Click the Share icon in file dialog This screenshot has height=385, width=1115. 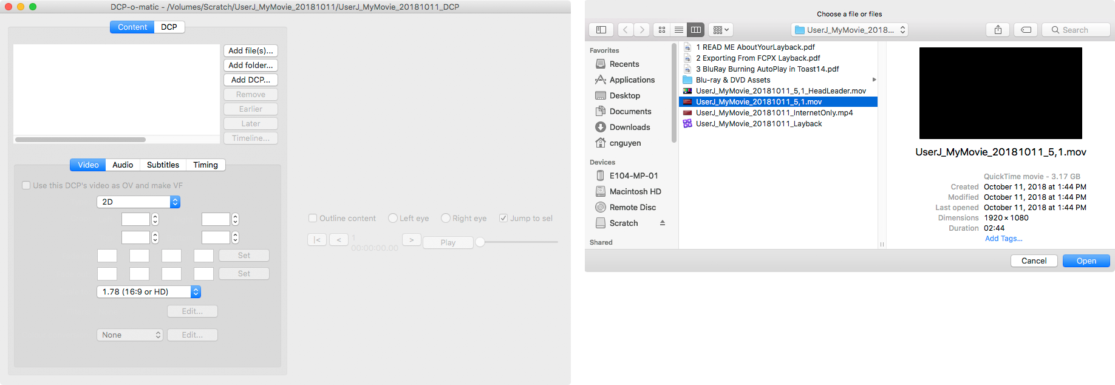998,30
